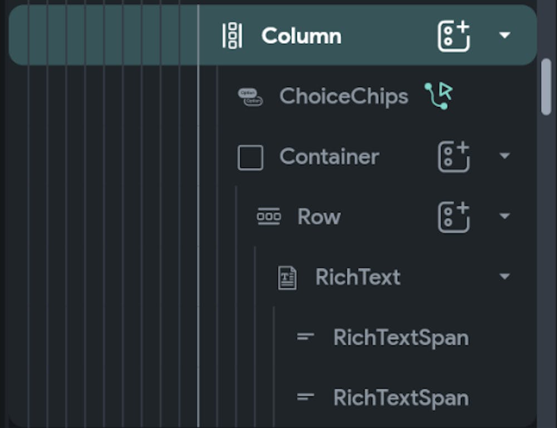
Task: Click the ChoiceChips widget icon
Action: [x=250, y=97]
